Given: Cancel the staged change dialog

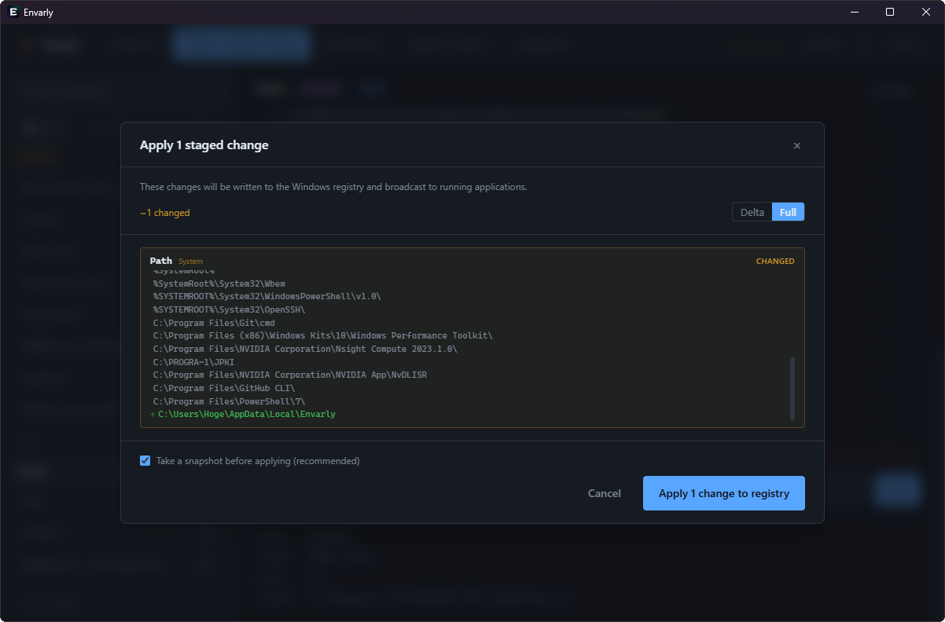Looking at the screenshot, I should (x=605, y=493).
